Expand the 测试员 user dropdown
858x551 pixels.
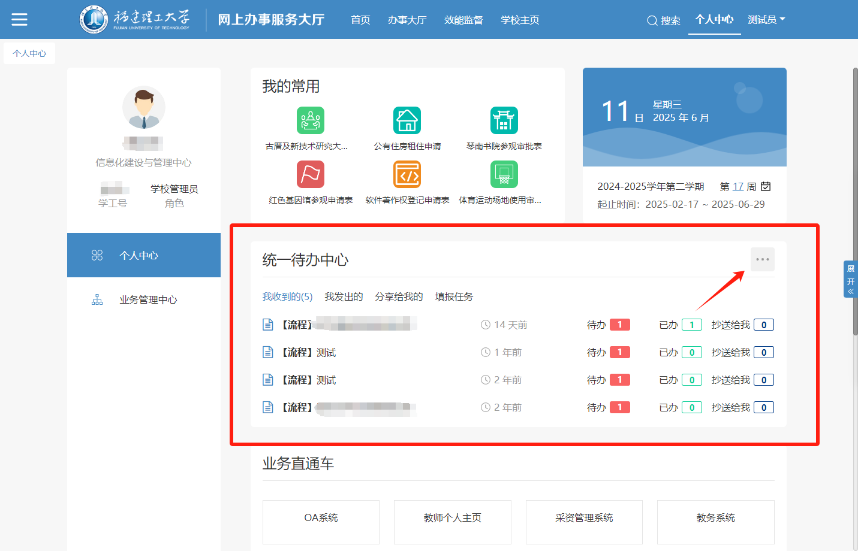tap(766, 20)
